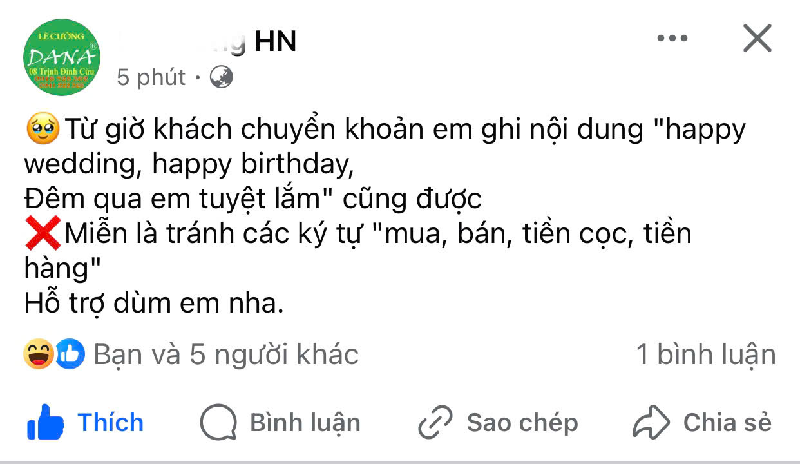Click the teary-eyed emoji in the post
Image resolution: width=800 pixels, height=464 pixels.
(x=43, y=130)
